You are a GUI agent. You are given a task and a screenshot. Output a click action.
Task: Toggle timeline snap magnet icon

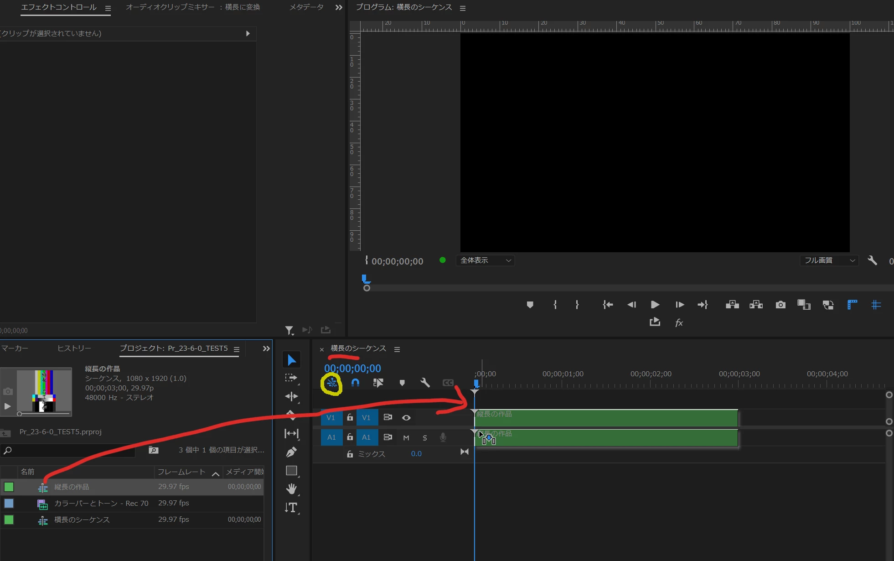355,383
